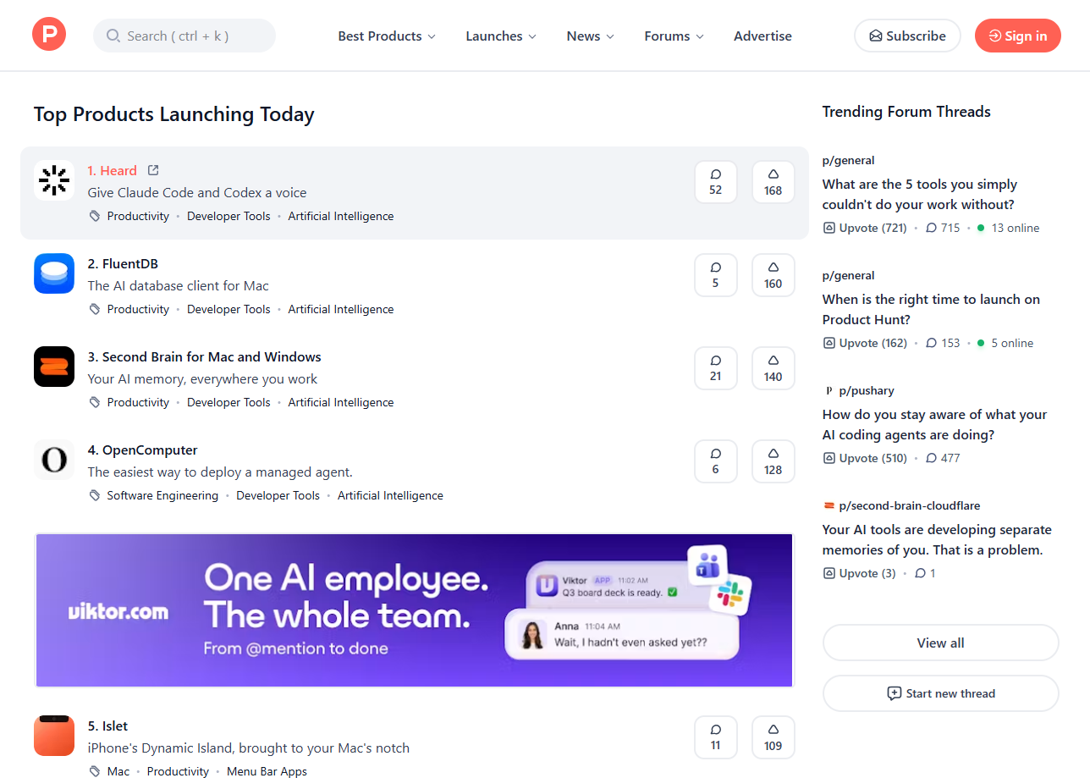This screenshot has width=1090, height=778.
Task: Upvote the thread with 510 upvotes
Action: coord(865,458)
